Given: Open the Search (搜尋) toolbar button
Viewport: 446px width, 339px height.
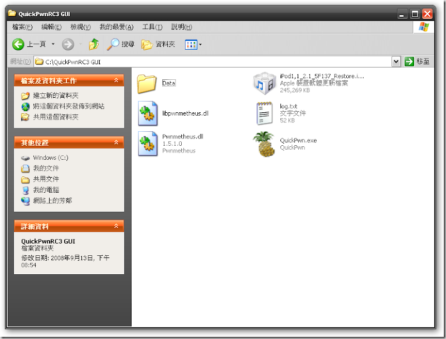Looking at the screenshot, I should 120,44.
